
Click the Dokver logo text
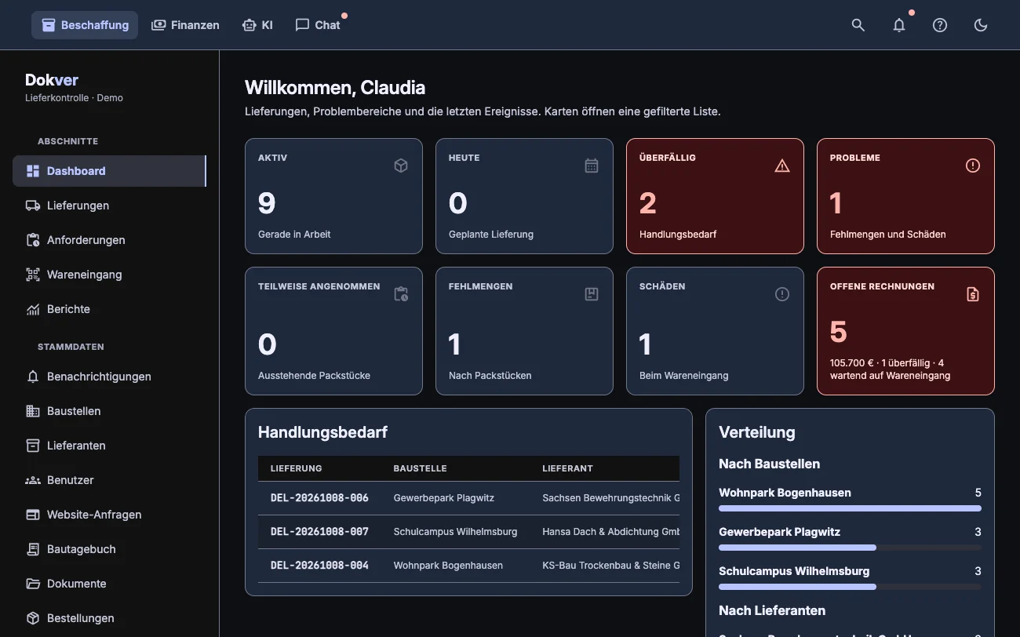click(x=52, y=79)
